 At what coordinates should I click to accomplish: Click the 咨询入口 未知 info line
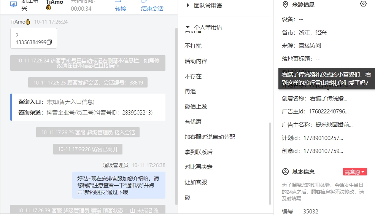click(x=56, y=102)
